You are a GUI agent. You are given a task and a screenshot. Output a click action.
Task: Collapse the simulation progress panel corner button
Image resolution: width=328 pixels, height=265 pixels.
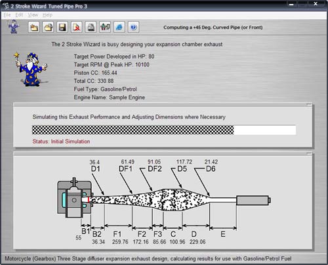point(309,105)
